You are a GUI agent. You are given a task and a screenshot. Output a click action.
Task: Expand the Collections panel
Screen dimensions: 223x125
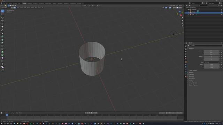tap(191, 75)
